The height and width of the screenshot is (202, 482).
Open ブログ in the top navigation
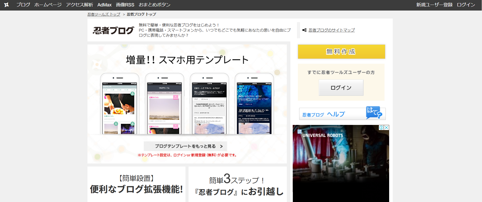pos(23,5)
